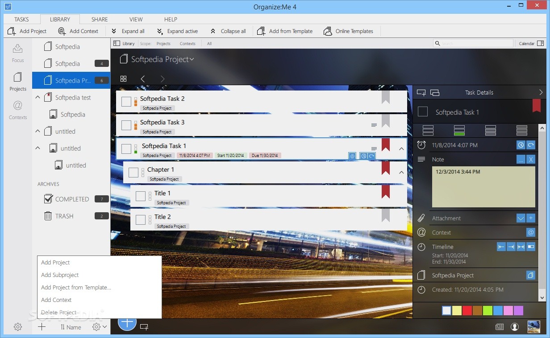Open the gear dropdown beside Name sort
Image resolution: width=550 pixels, height=338 pixels.
pos(100,327)
